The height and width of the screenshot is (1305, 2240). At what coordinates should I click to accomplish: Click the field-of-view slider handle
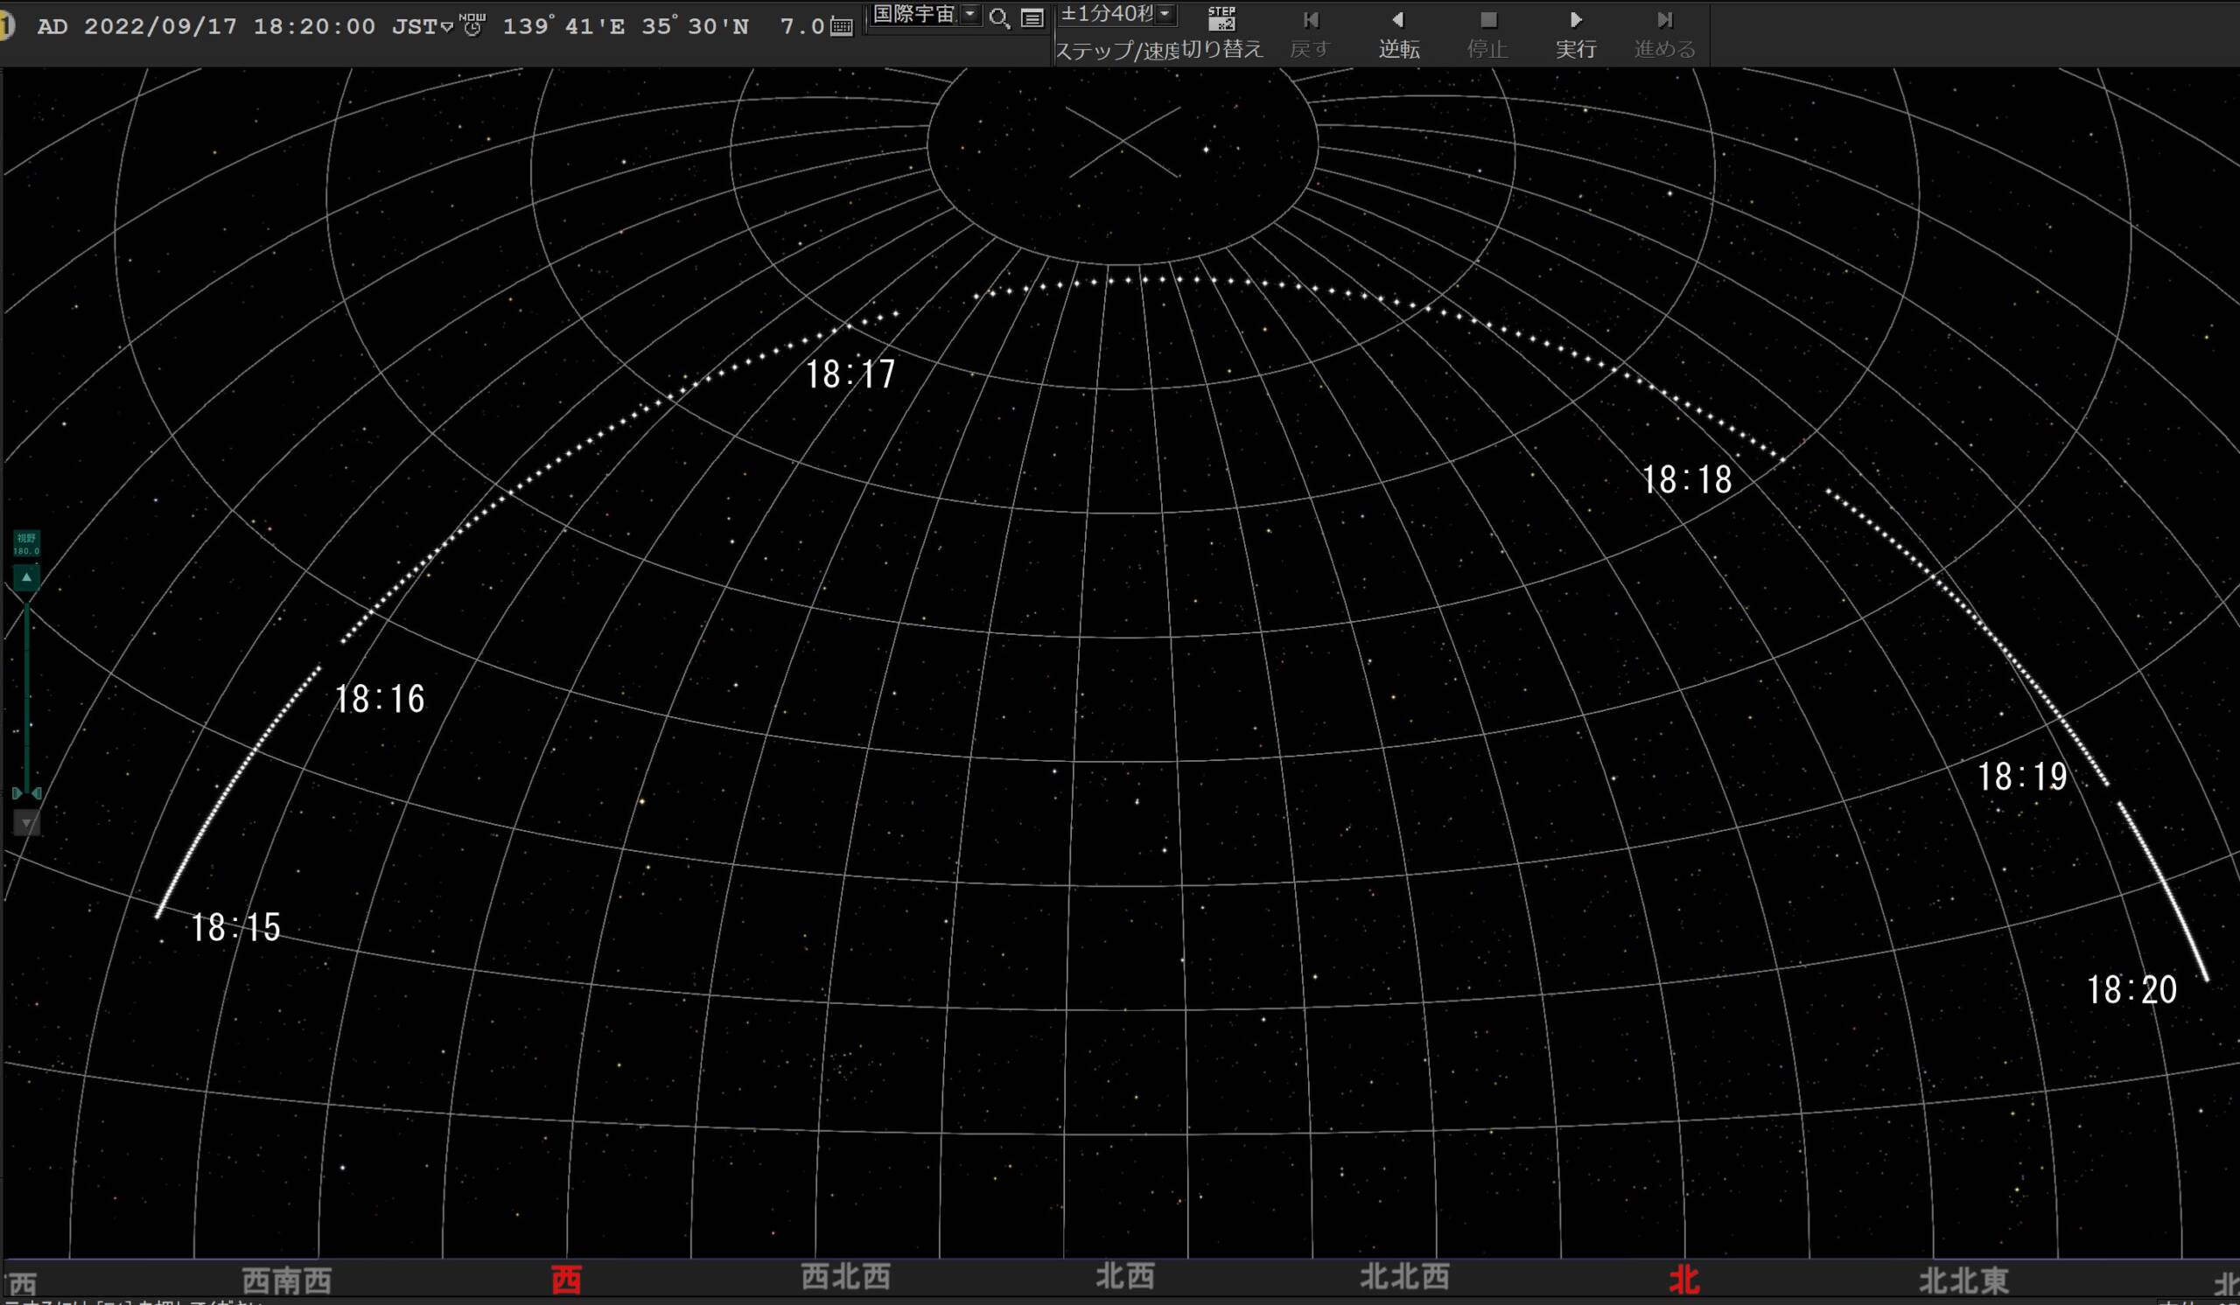point(26,792)
